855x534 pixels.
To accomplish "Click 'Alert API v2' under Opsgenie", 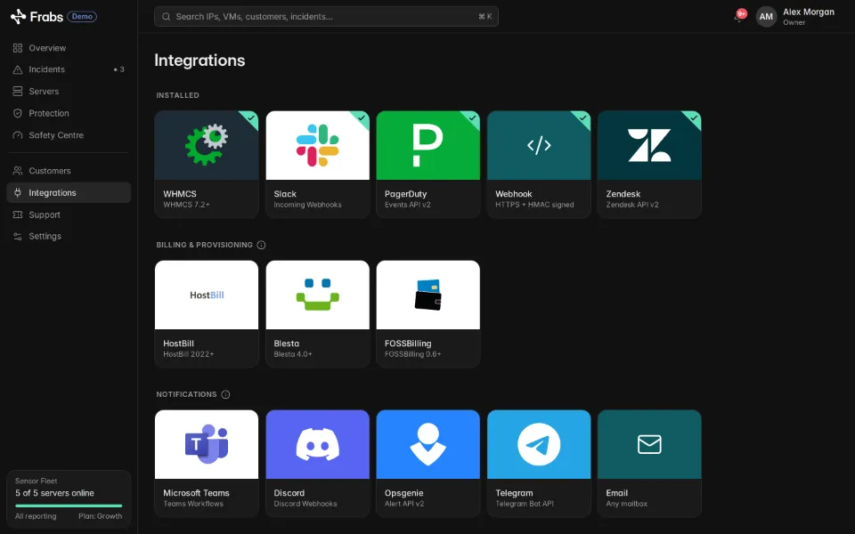I will [x=404, y=504].
